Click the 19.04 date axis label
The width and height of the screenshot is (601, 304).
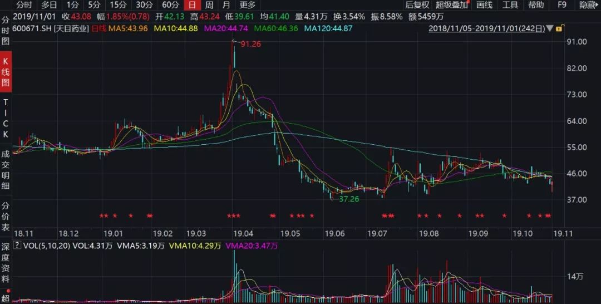click(243, 233)
